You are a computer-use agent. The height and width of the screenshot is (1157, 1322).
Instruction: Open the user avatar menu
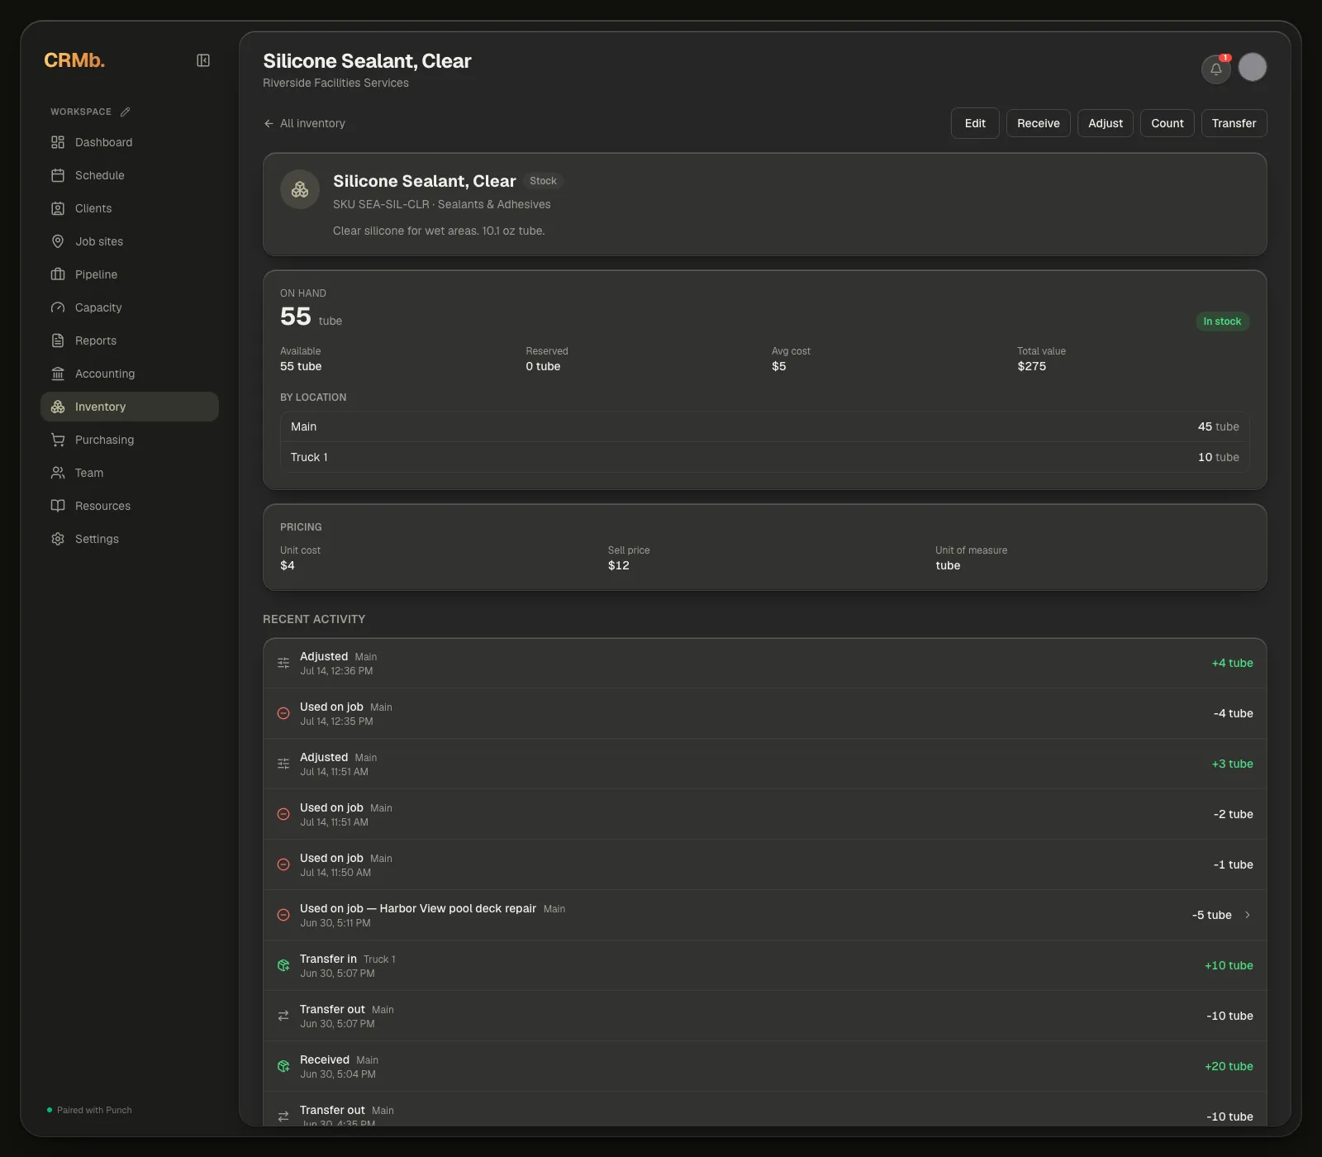pyautogui.click(x=1253, y=67)
